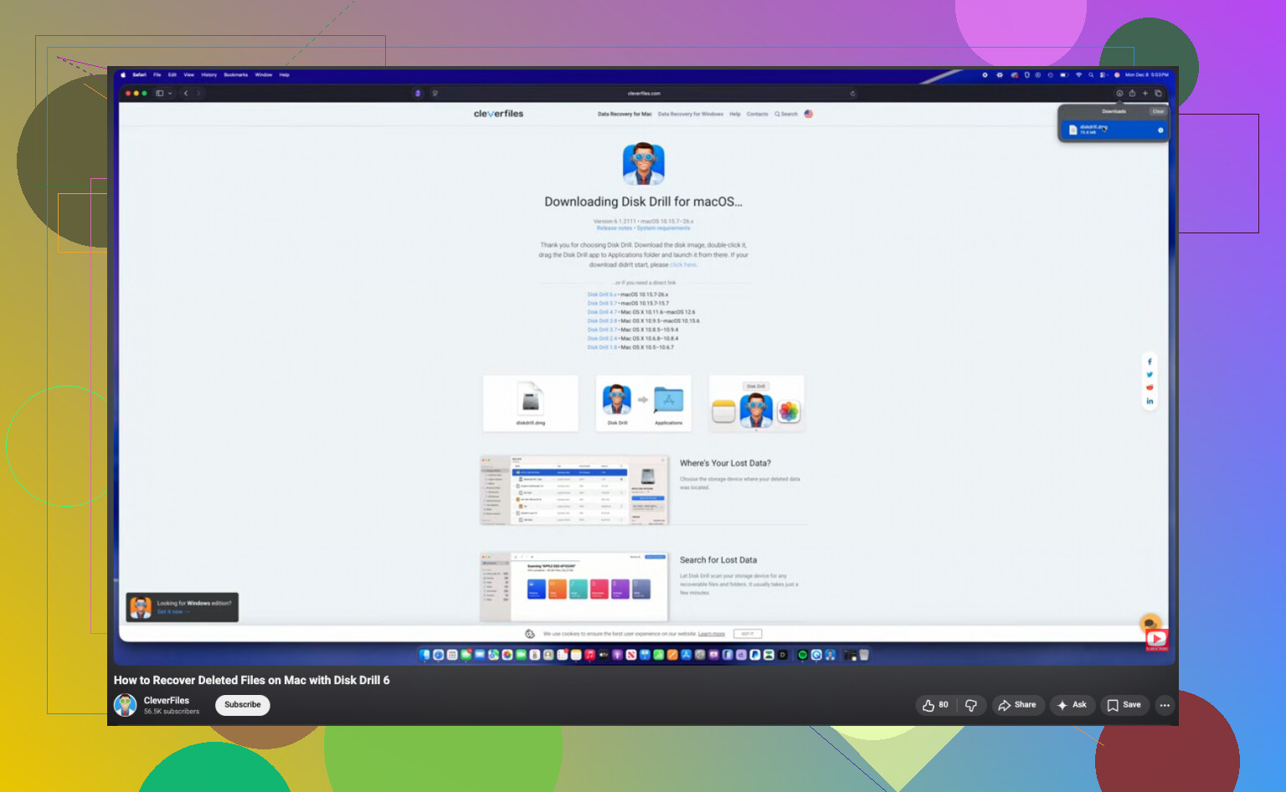Select the diskdrill.dmg item in Downloads popover
The height and width of the screenshot is (792, 1286).
[x=1114, y=130]
